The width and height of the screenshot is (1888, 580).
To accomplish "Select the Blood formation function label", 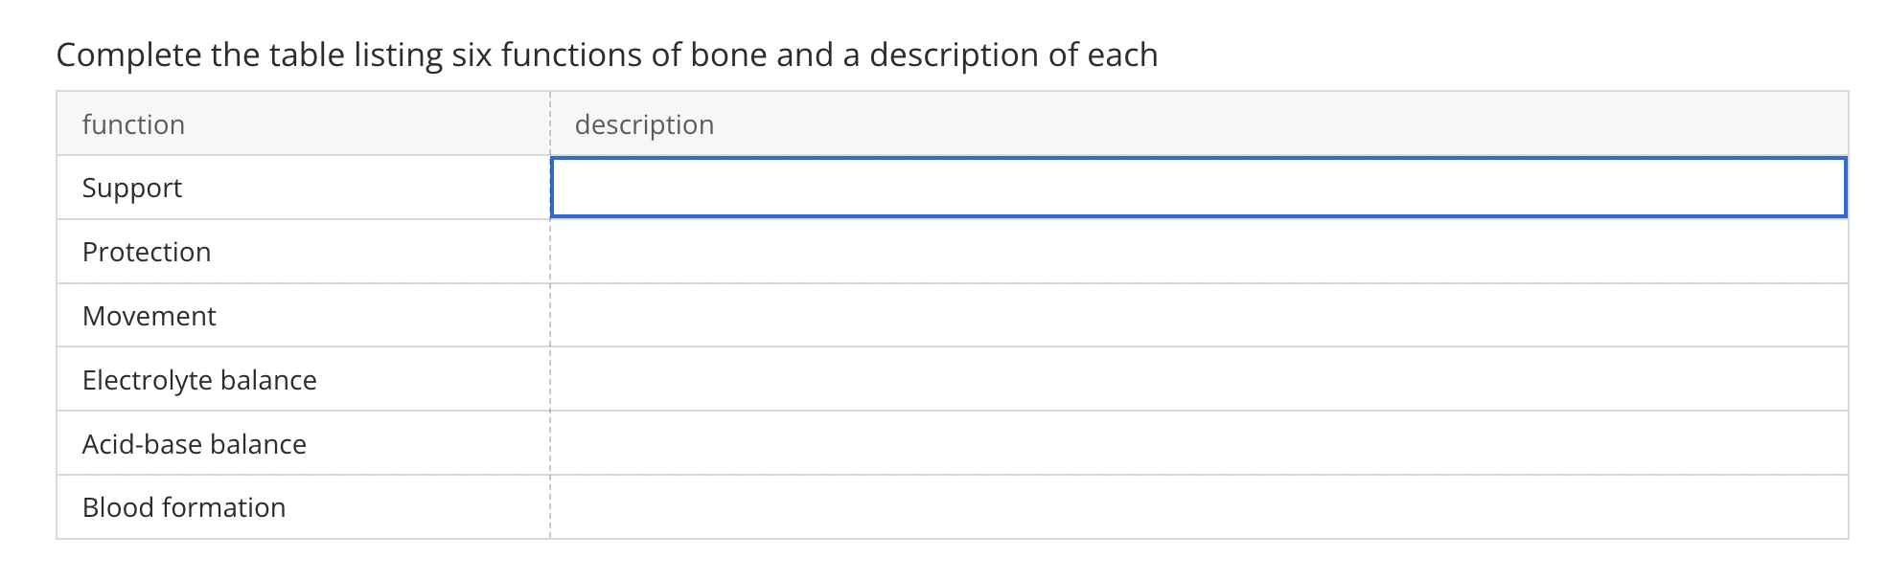I will click(x=184, y=507).
